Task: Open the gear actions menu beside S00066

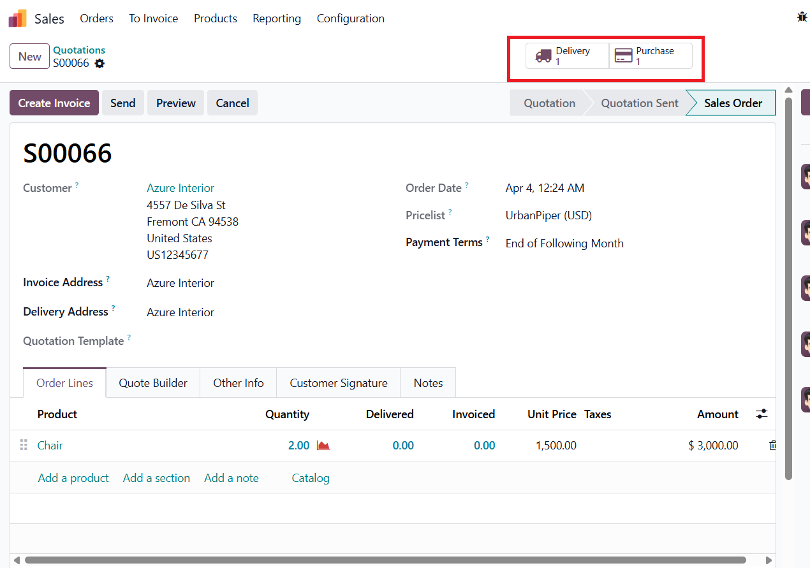Action: point(99,64)
